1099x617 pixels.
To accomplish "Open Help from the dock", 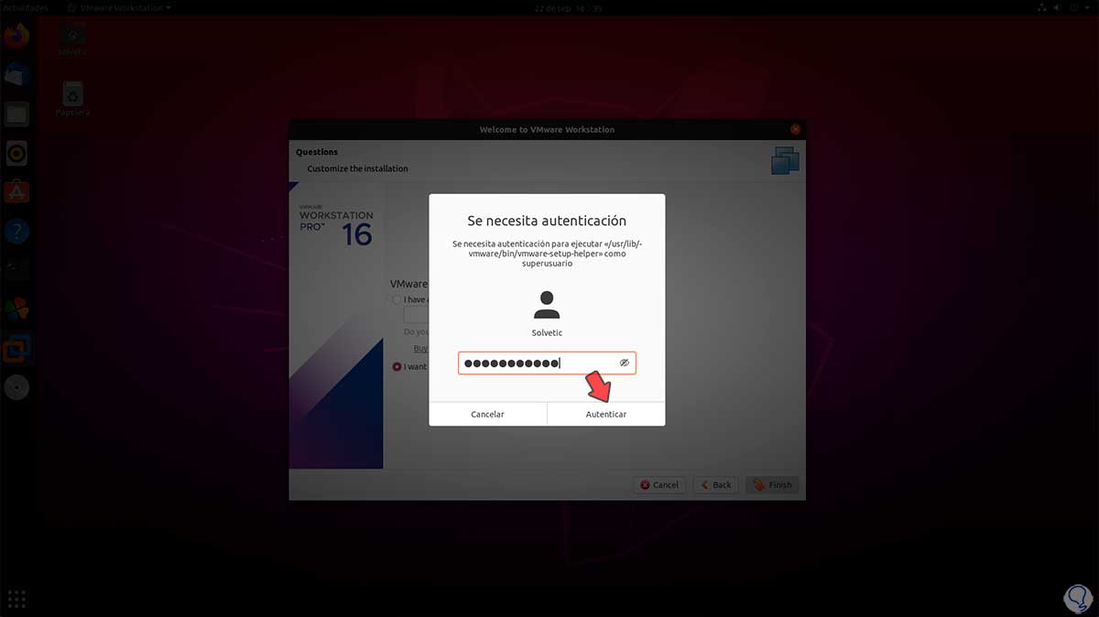I will click(16, 231).
